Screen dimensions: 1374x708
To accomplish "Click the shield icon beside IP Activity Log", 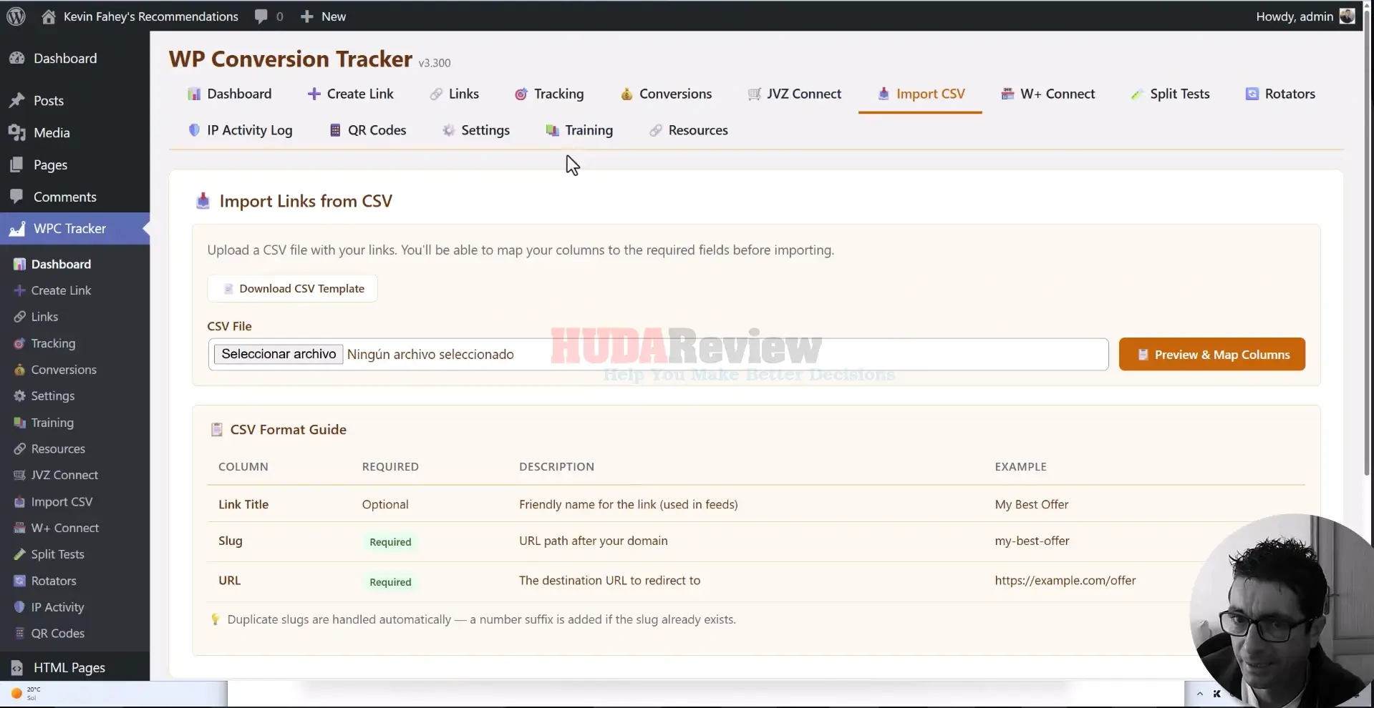I will pyautogui.click(x=194, y=130).
